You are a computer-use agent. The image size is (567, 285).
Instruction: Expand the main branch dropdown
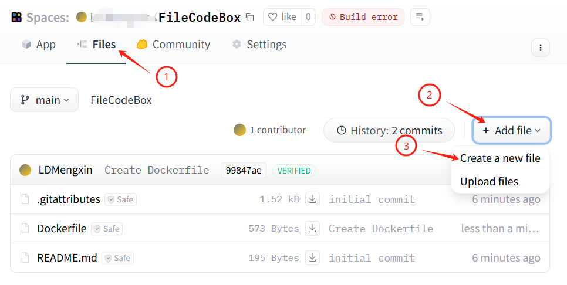[45, 100]
